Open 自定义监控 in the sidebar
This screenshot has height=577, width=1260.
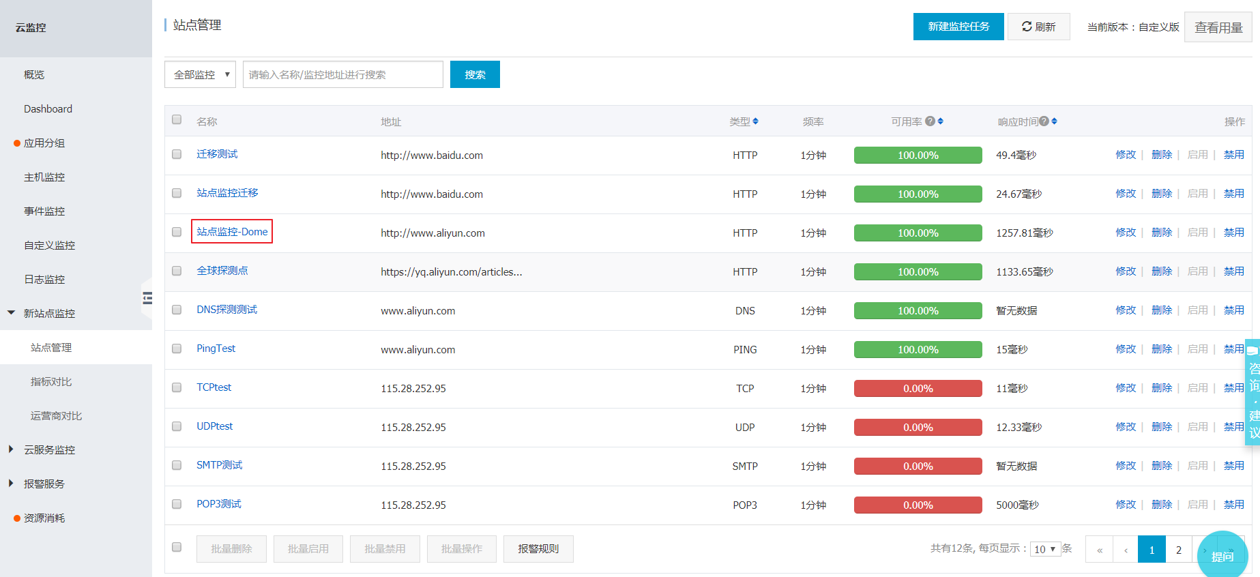pos(49,245)
